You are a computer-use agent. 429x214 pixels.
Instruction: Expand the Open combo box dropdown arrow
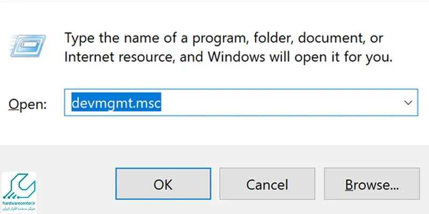(408, 103)
